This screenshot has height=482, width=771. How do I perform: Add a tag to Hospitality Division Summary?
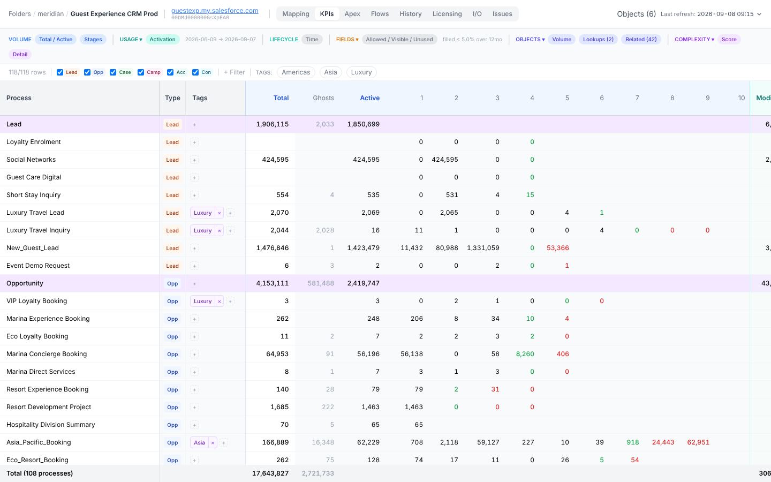[194, 425]
